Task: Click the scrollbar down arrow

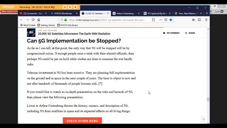Action: 208,123
